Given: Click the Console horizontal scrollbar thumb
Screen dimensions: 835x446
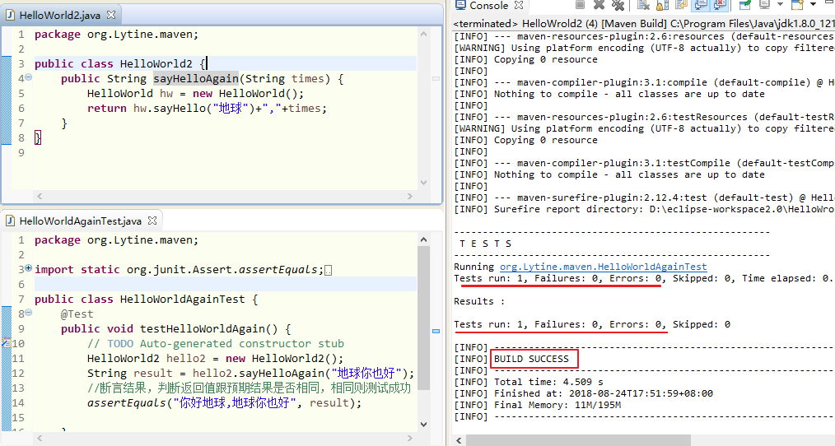Looking at the screenshot, I should [578, 441].
